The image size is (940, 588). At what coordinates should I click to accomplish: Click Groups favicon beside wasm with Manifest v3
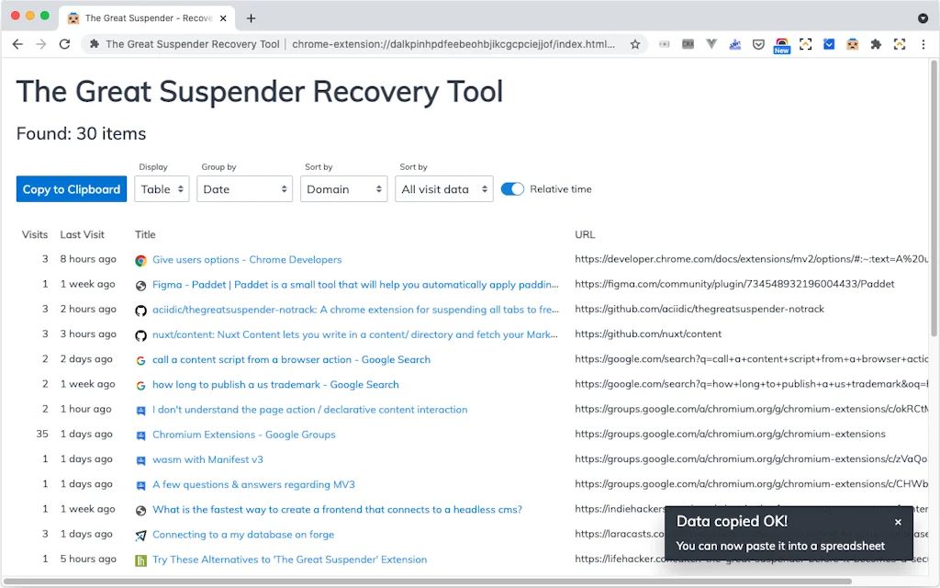pos(140,460)
